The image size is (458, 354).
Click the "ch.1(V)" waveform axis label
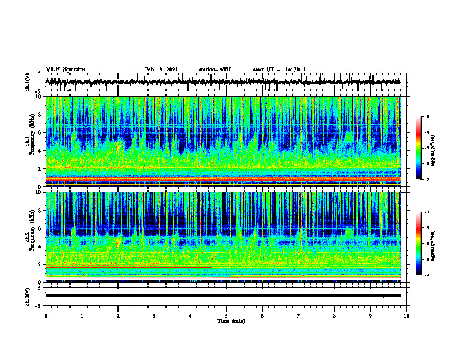point(28,82)
